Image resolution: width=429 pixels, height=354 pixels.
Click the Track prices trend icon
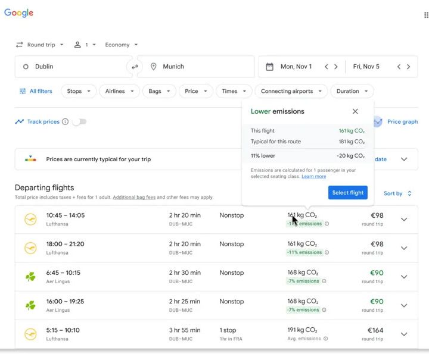click(20, 121)
